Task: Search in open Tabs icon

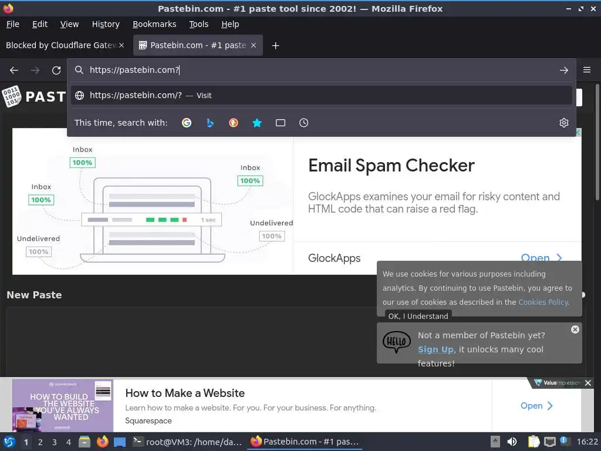Action: tap(281, 123)
